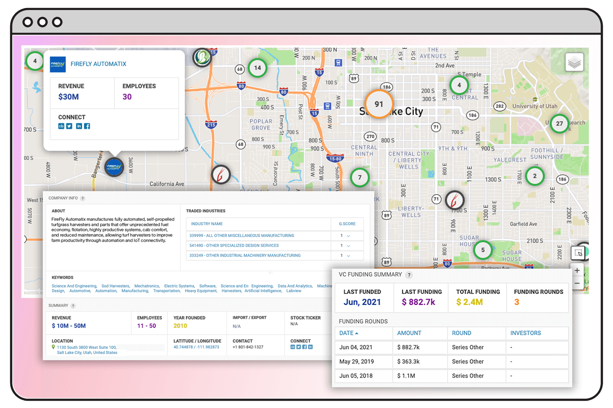
Task: Open the map layers control
Action: tap(574, 62)
